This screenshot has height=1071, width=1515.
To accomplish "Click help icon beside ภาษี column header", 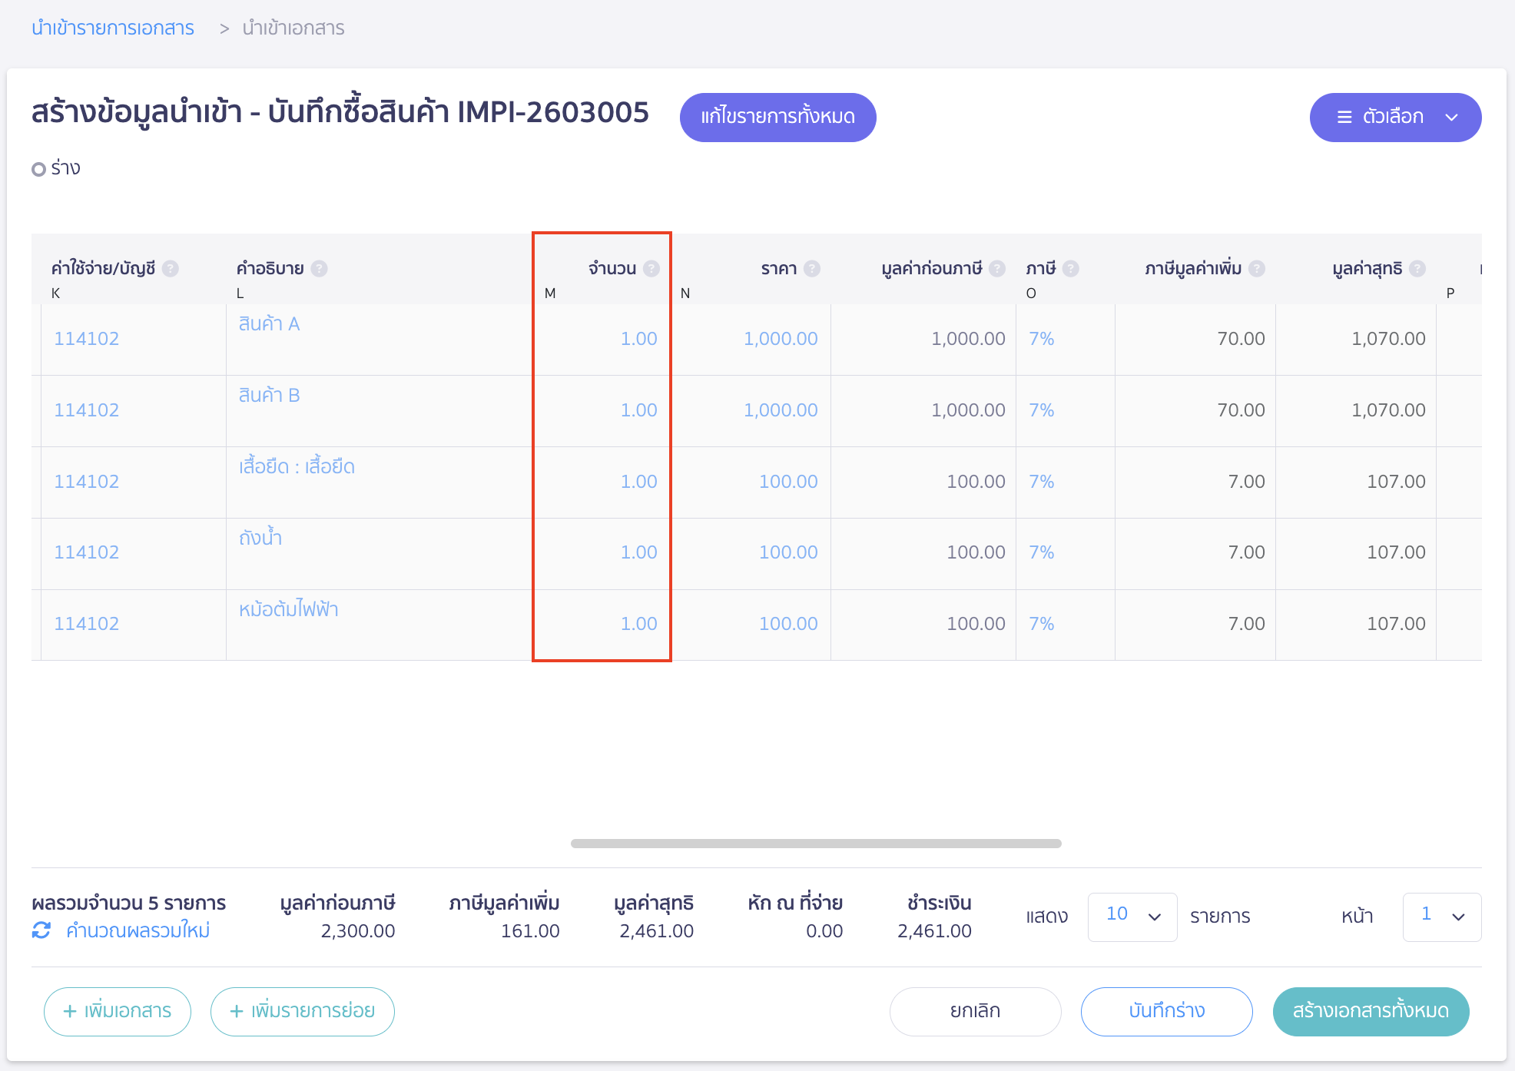I will [x=1071, y=268].
